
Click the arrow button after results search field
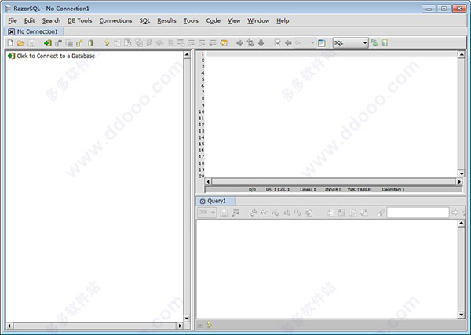[x=455, y=213]
